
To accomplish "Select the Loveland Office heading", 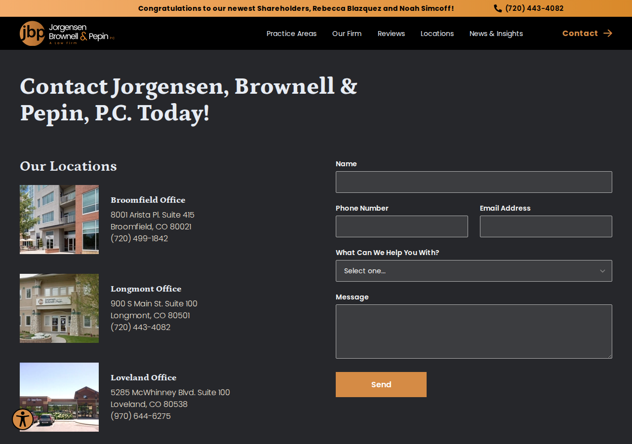I will coord(144,377).
